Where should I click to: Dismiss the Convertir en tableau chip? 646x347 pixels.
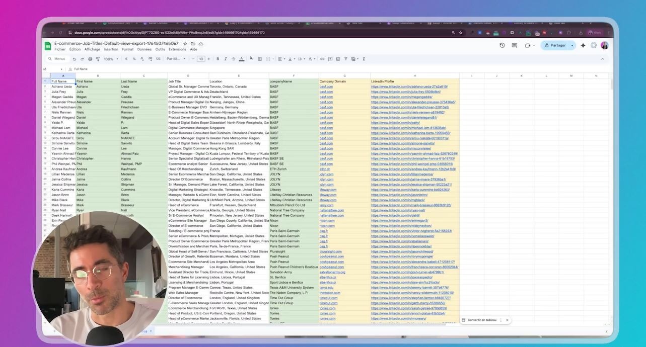point(507,320)
